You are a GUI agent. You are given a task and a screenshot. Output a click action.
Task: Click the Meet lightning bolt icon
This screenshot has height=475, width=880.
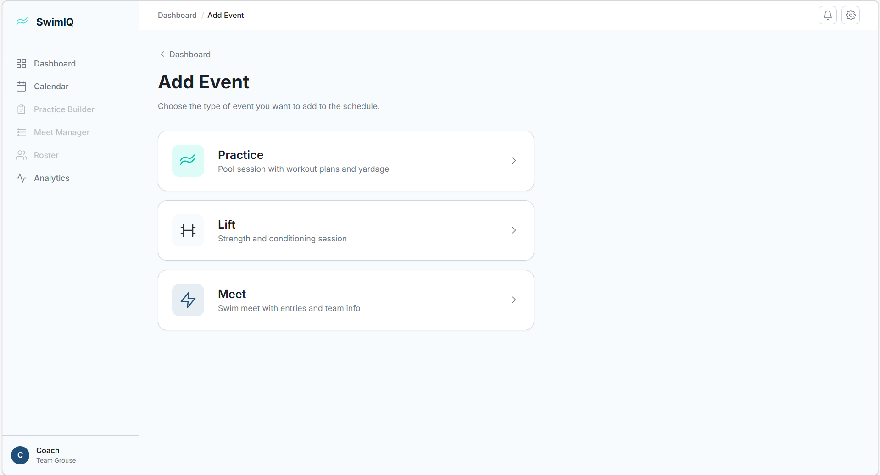point(188,300)
